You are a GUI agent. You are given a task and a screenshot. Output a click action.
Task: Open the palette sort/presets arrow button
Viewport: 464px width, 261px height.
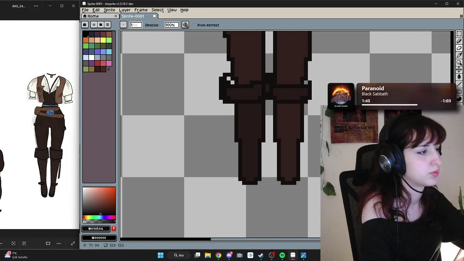coord(94,25)
